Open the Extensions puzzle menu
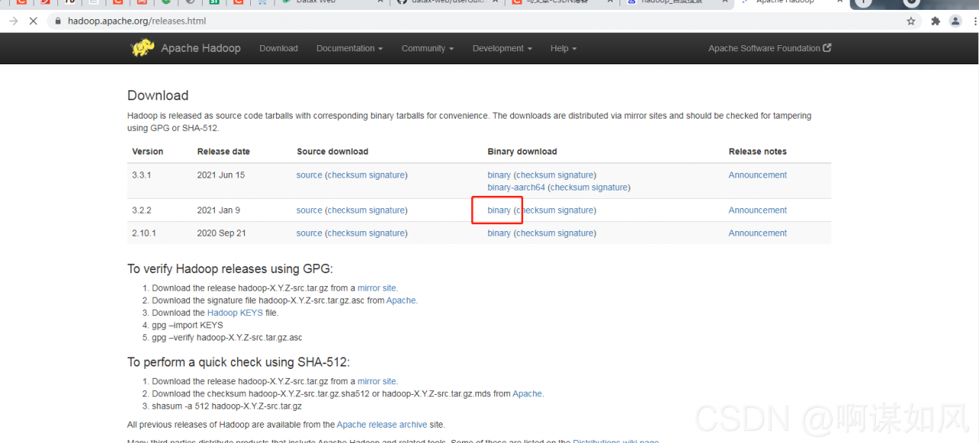Viewport: 979px width, 443px height. click(935, 21)
